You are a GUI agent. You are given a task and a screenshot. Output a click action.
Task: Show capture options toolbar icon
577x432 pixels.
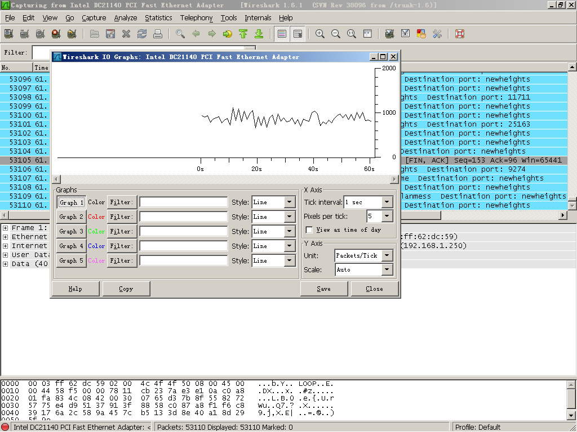24,34
